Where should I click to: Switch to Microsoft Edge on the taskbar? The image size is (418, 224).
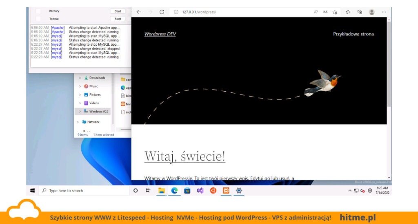174,191
